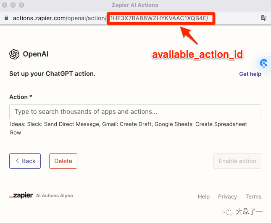The height and width of the screenshot is (223, 271).
Task: Open the translate page icon in the address bar
Action: click(264, 18)
